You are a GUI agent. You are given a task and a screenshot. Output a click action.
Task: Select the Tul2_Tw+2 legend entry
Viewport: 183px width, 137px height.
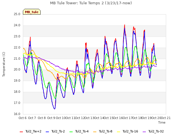tap(31, 132)
